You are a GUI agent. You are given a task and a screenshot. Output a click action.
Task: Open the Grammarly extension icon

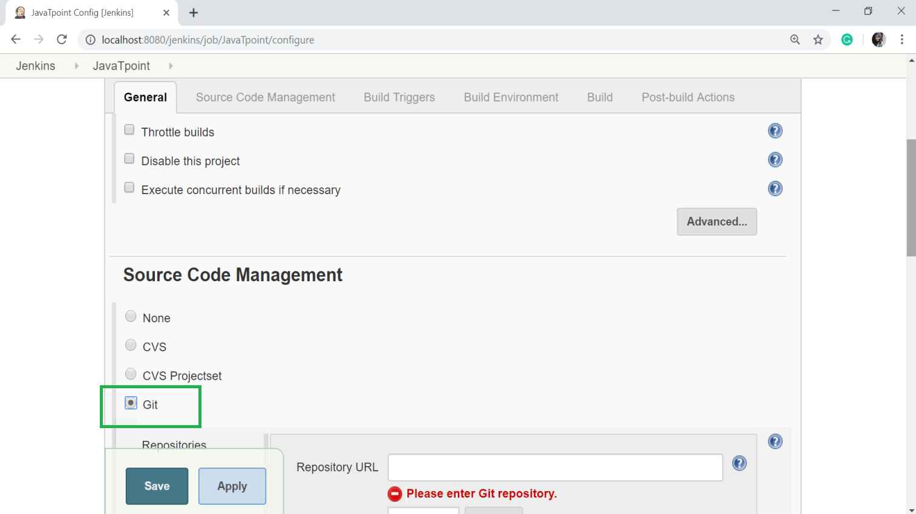[847, 39]
